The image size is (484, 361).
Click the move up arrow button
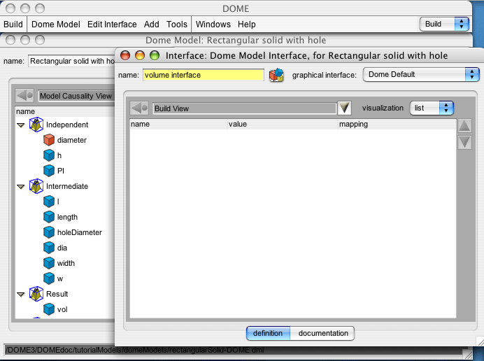click(464, 126)
